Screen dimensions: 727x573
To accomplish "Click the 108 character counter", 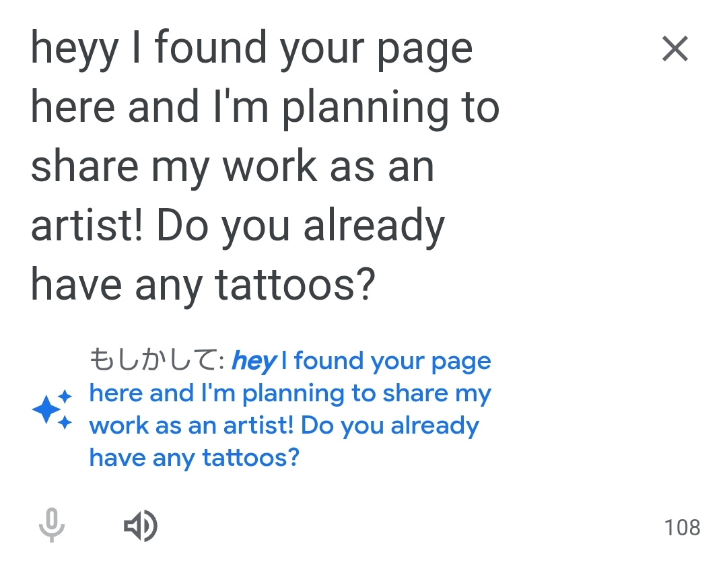I will pyautogui.click(x=682, y=527).
